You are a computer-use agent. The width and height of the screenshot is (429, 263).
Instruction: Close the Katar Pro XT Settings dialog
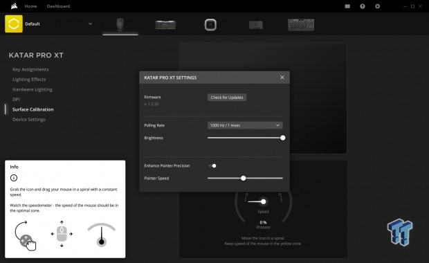click(x=282, y=78)
